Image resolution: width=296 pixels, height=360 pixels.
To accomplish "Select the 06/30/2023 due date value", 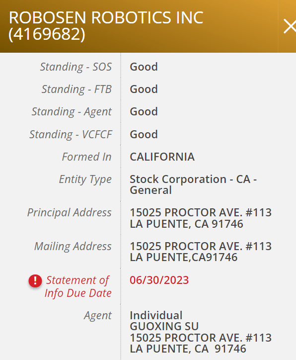I will click(159, 280).
